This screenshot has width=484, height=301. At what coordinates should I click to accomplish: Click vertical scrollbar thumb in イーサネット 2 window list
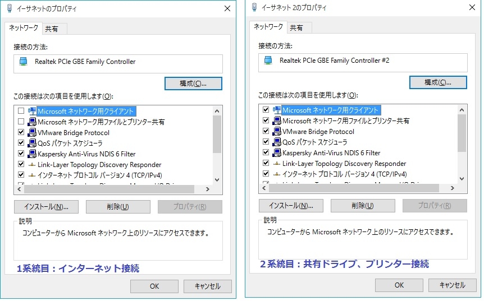[x=462, y=133]
